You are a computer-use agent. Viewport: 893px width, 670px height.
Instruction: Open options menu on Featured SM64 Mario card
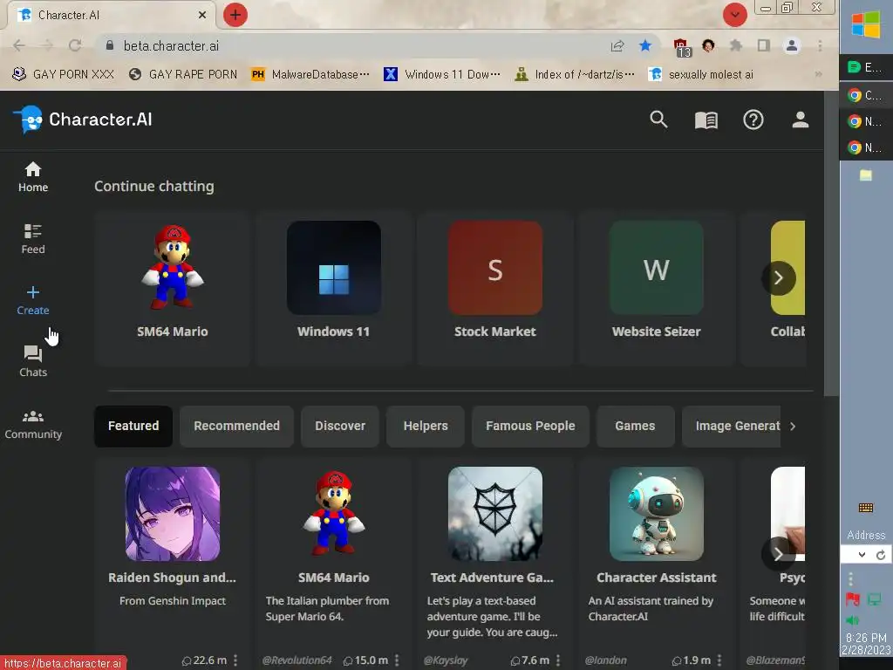pyautogui.click(x=397, y=660)
